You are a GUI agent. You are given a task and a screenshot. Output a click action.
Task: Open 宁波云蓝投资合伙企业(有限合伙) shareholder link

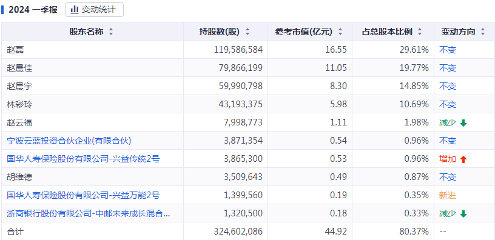pos(69,141)
